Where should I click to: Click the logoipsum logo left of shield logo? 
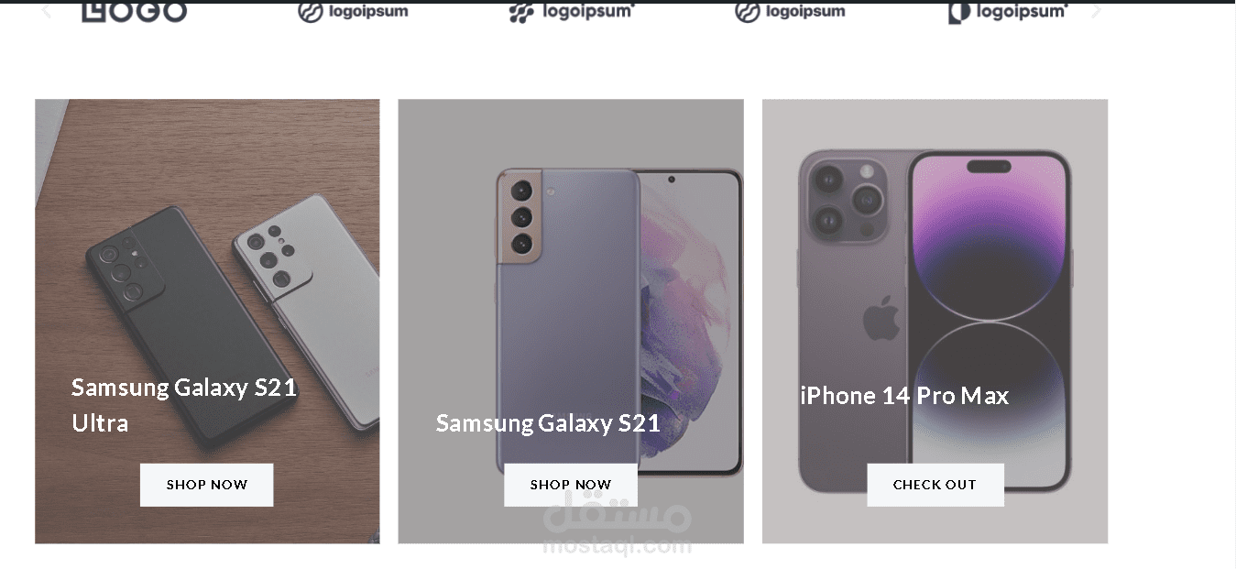790,12
